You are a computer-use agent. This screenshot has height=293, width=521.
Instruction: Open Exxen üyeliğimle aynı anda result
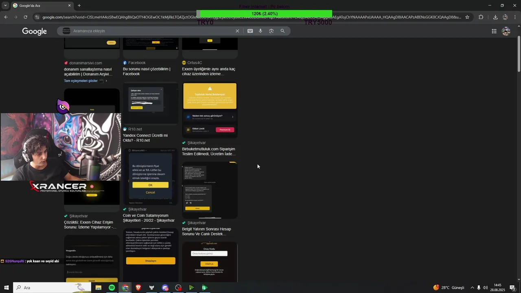pos(208,72)
